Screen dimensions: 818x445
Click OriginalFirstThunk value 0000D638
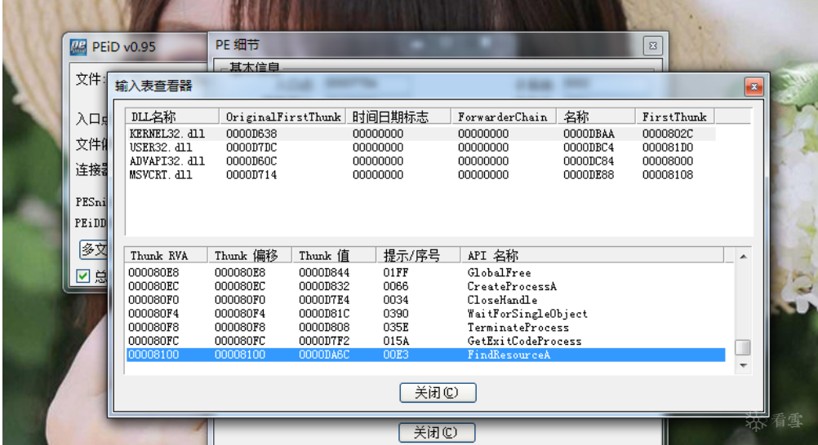[x=251, y=134]
